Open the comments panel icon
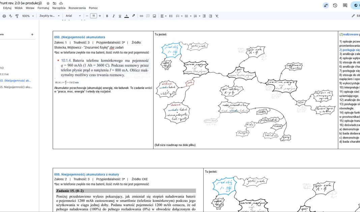This screenshot has width=360, height=212. tap(345, 5)
